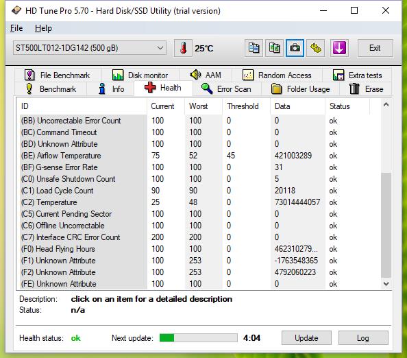Click the 25°C temperature reading
407x358 pixels.
[204, 48]
